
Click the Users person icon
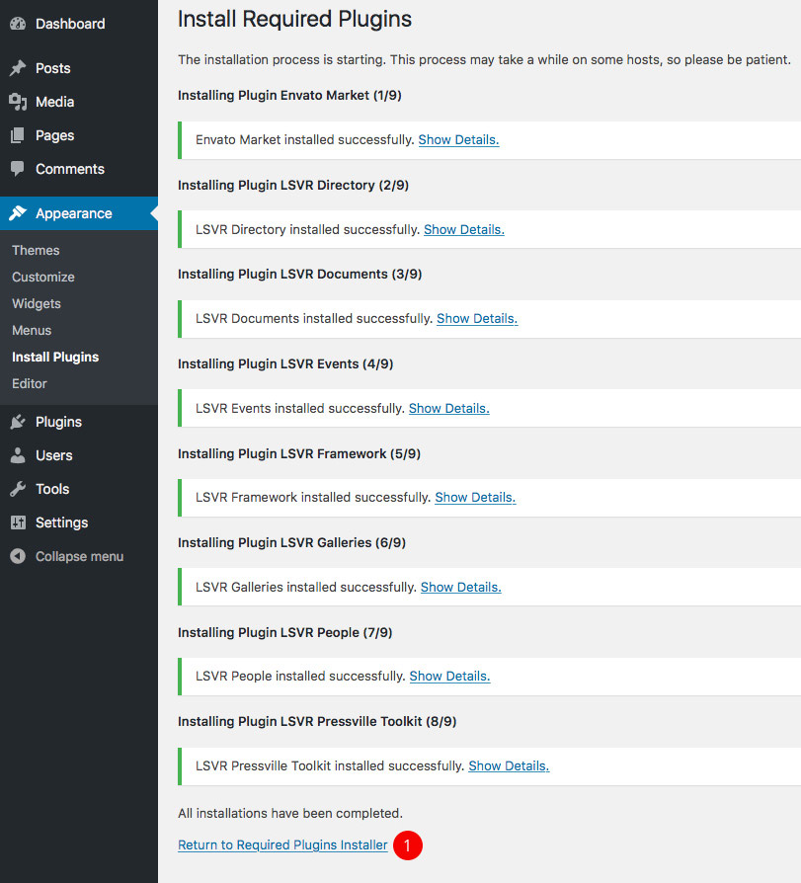pos(18,455)
